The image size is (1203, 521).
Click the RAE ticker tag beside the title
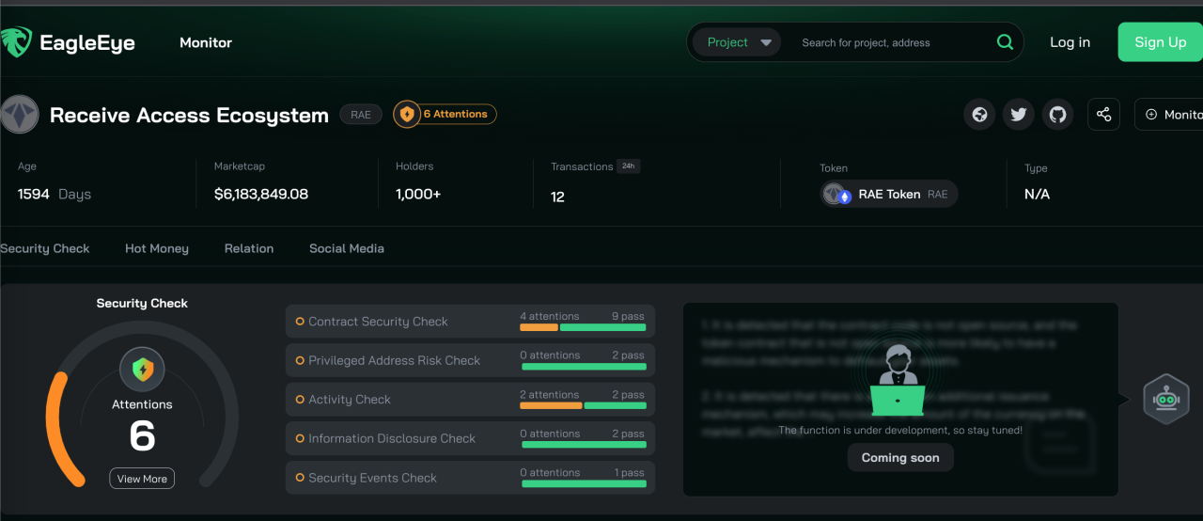(x=361, y=115)
